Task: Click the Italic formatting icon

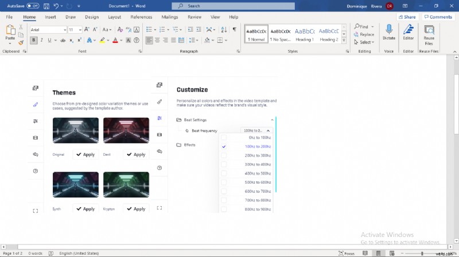Action: tap(41, 40)
